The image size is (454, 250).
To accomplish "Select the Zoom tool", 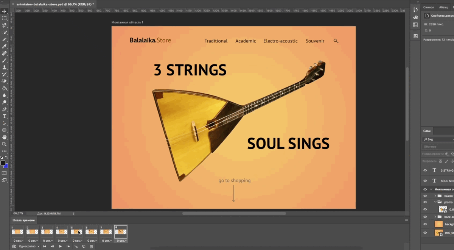I will [5, 144].
